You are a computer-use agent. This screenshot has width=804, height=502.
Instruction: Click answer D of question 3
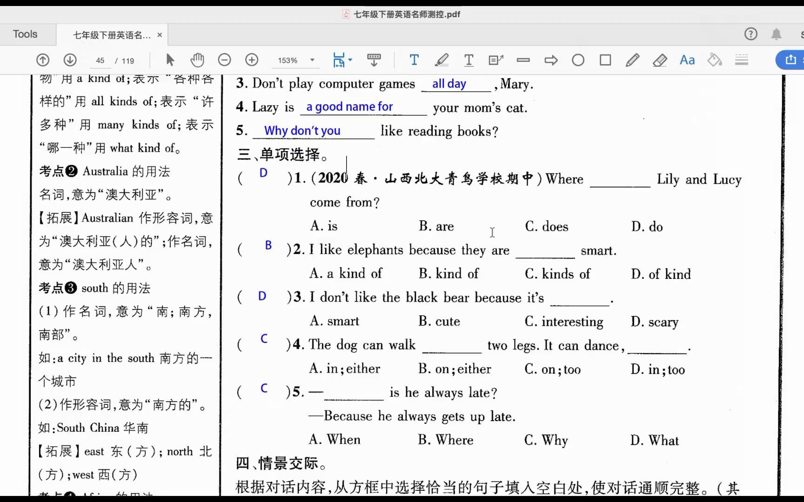[x=262, y=296]
